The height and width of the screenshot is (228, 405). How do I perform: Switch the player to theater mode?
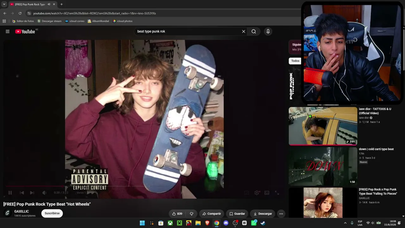(267, 193)
